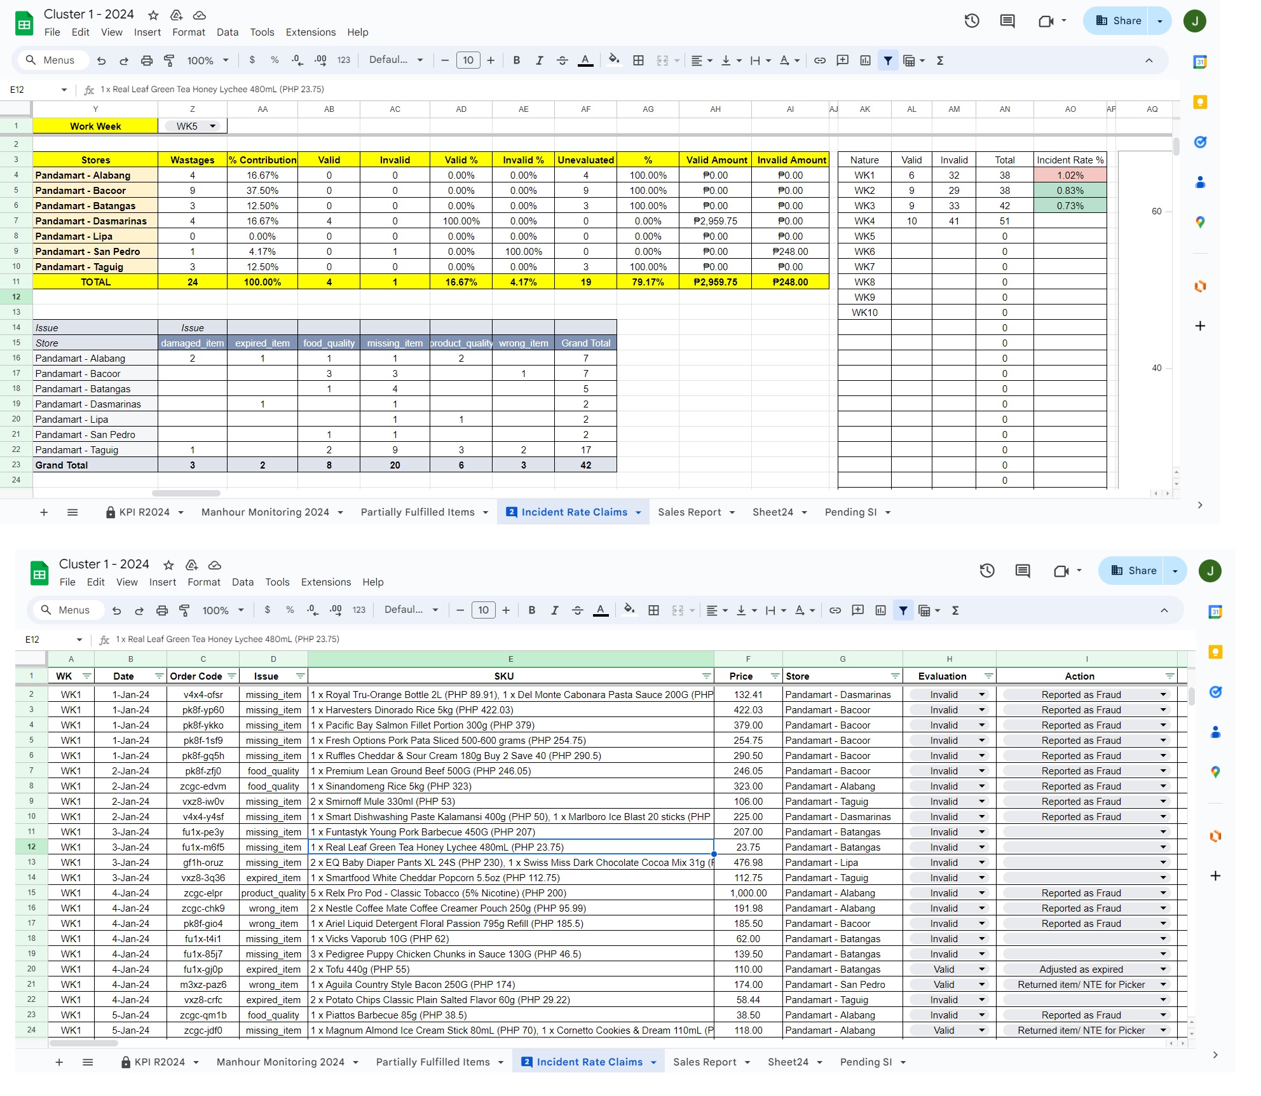
Task: Click account avatar J in bottom window
Action: (x=1210, y=570)
